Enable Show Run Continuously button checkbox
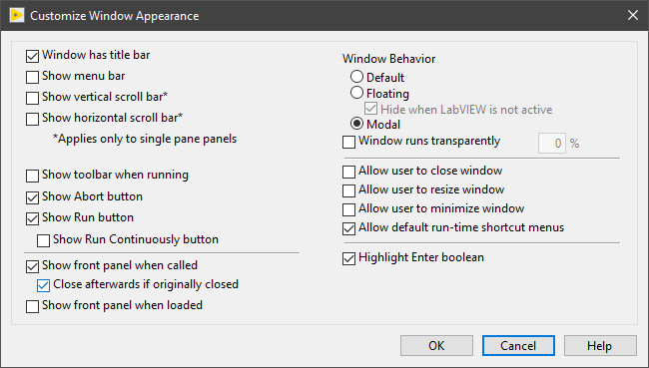649x368 pixels. [x=44, y=240]
